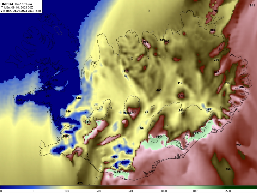Click the 1000 label on the legend
257x193 pixels.
164,191
